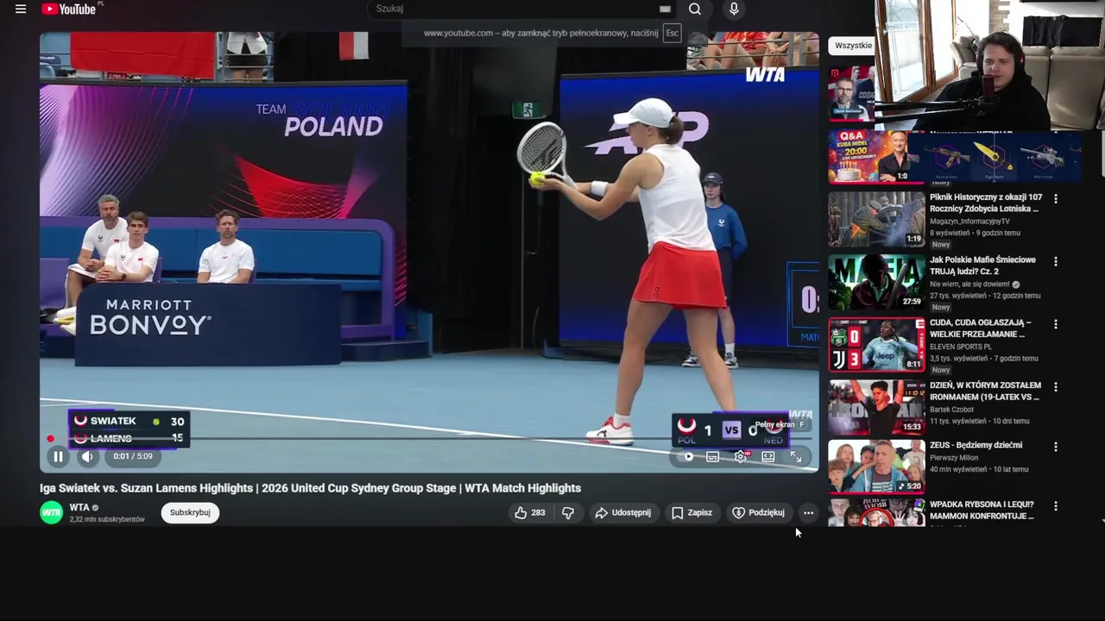Click the Esc key hint in fullscreen notice
Viewport: 1105px width, 621px height.
[672, 34]
